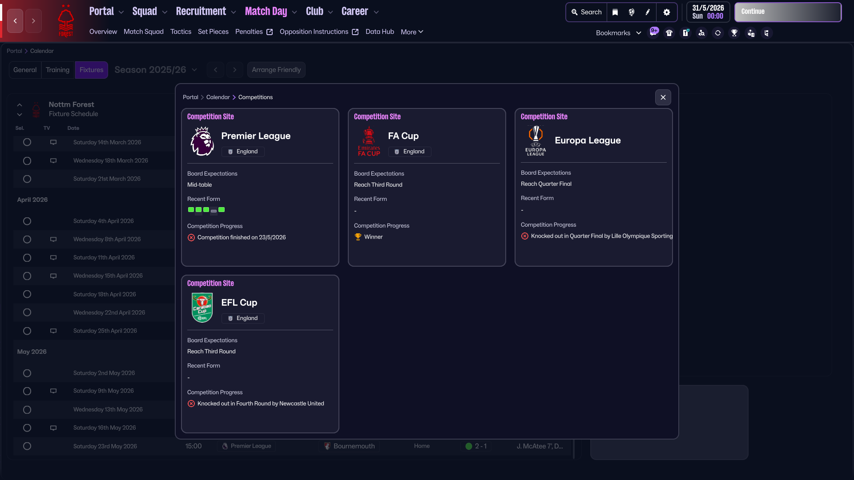Open Premier League Competition Site link
854x480 pixels.
coord(210,116)
